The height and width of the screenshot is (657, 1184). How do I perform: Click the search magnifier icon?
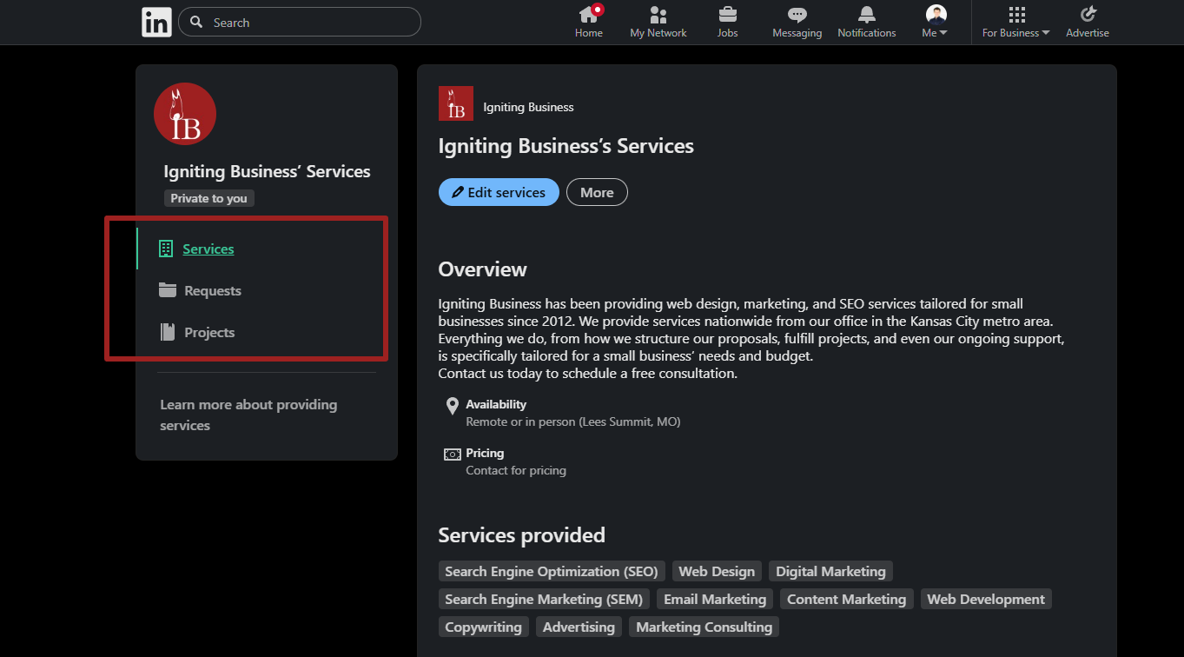pos(196,22)
